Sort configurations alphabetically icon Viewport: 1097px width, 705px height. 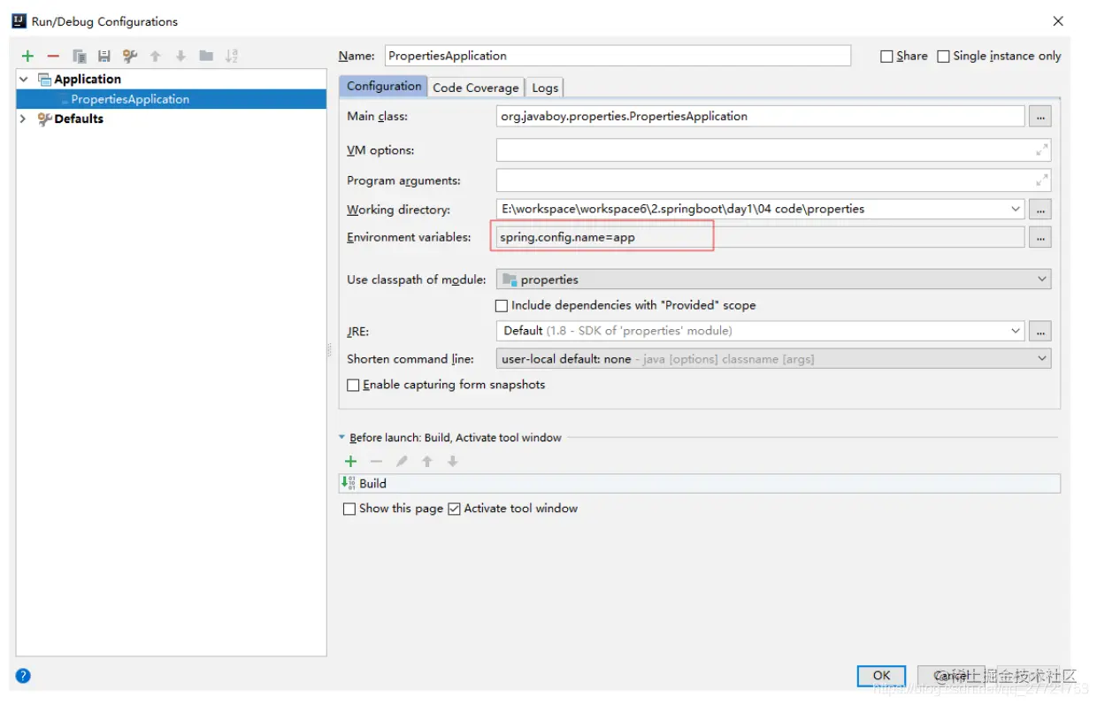point(232,56)
